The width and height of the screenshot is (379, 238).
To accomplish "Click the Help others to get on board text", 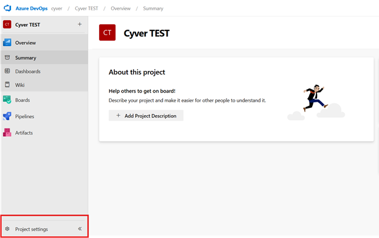I will [x=142, y=91].
